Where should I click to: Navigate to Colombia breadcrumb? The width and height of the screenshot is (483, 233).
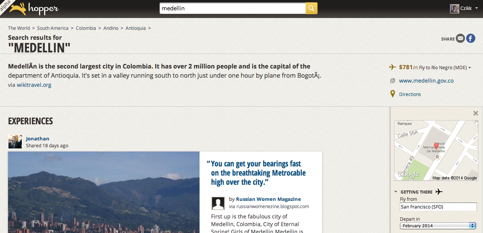click(x=86, y=28)
